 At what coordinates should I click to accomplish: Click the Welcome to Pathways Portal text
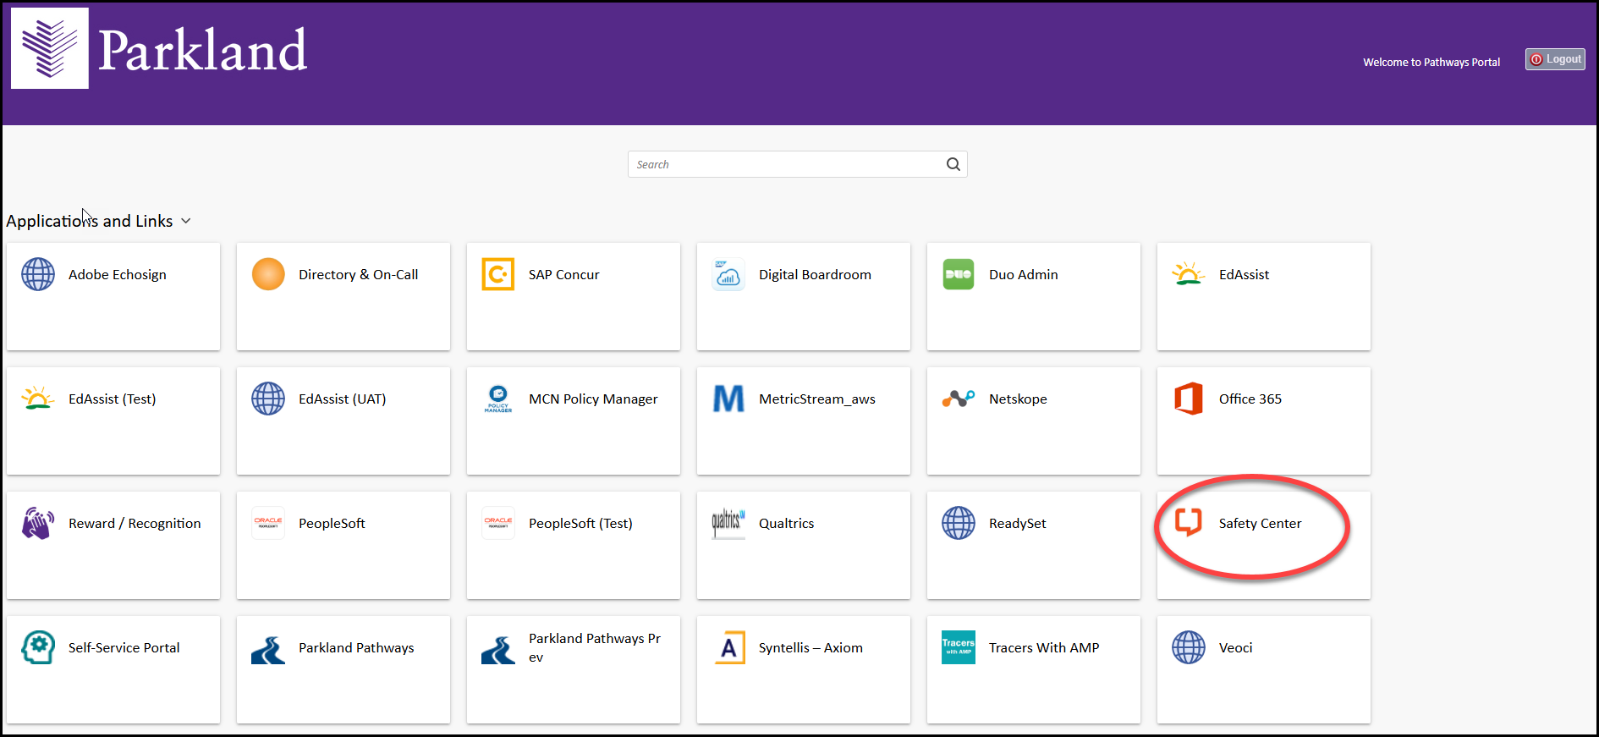click(1431, 62)
